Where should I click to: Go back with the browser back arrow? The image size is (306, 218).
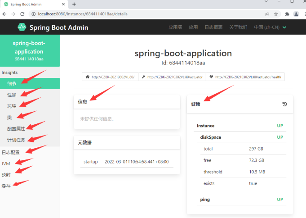[4, 14]
